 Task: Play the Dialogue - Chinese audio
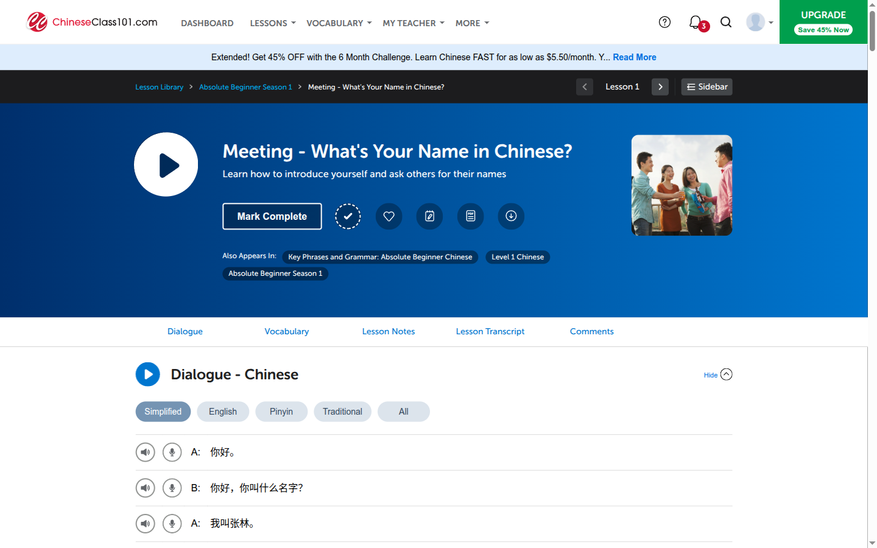coord(147,374)
